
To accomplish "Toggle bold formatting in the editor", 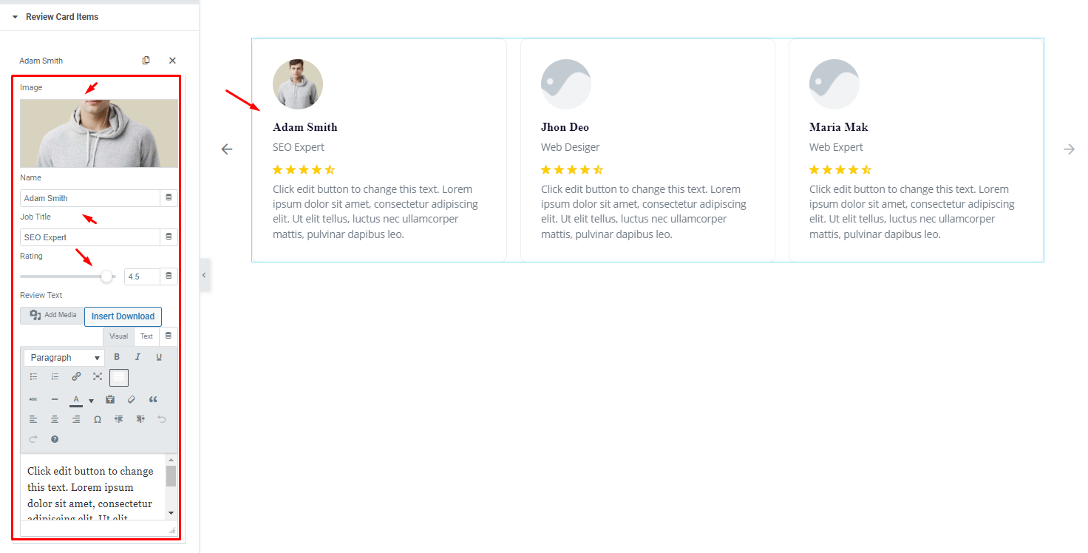I will (117, 357).
